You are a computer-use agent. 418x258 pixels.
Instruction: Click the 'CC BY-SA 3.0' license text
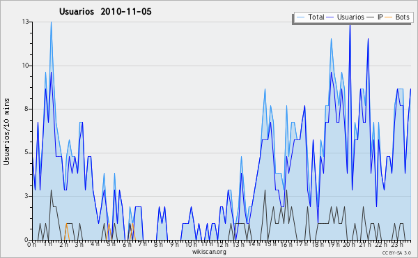396,252
